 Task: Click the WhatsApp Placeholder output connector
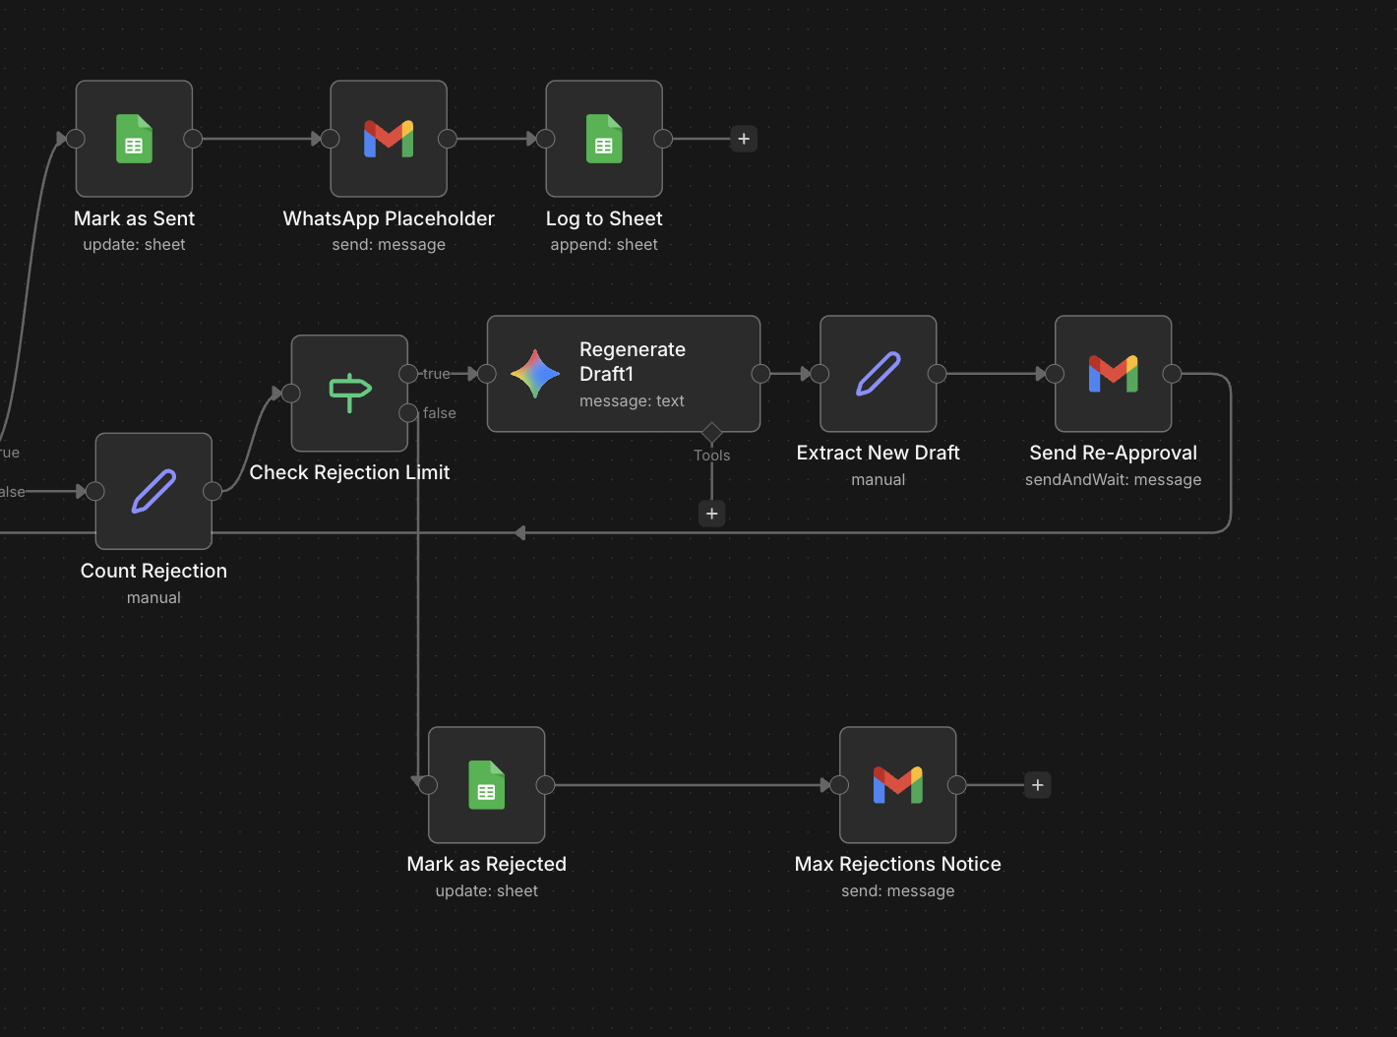[448, 139]
